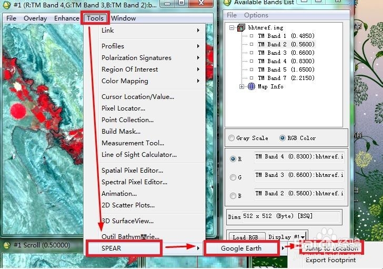
Task: Click the Dims field 512 x 512
Action: coord(291,216)
